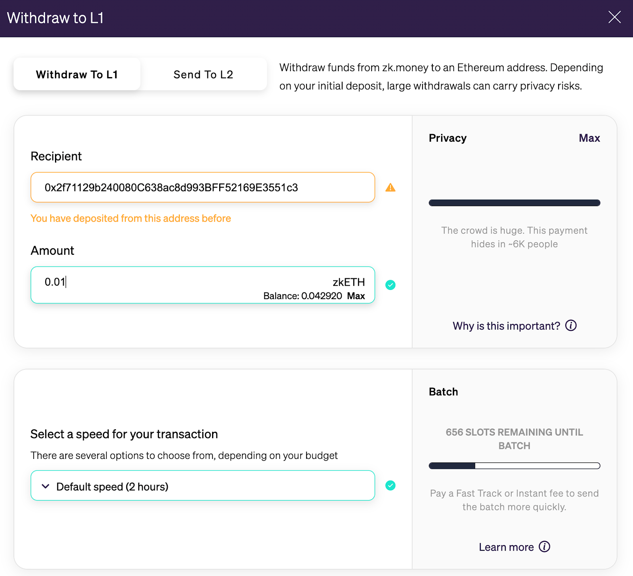
Task: Close the Withdraw to L1 dialog
Action: point(614,17)
